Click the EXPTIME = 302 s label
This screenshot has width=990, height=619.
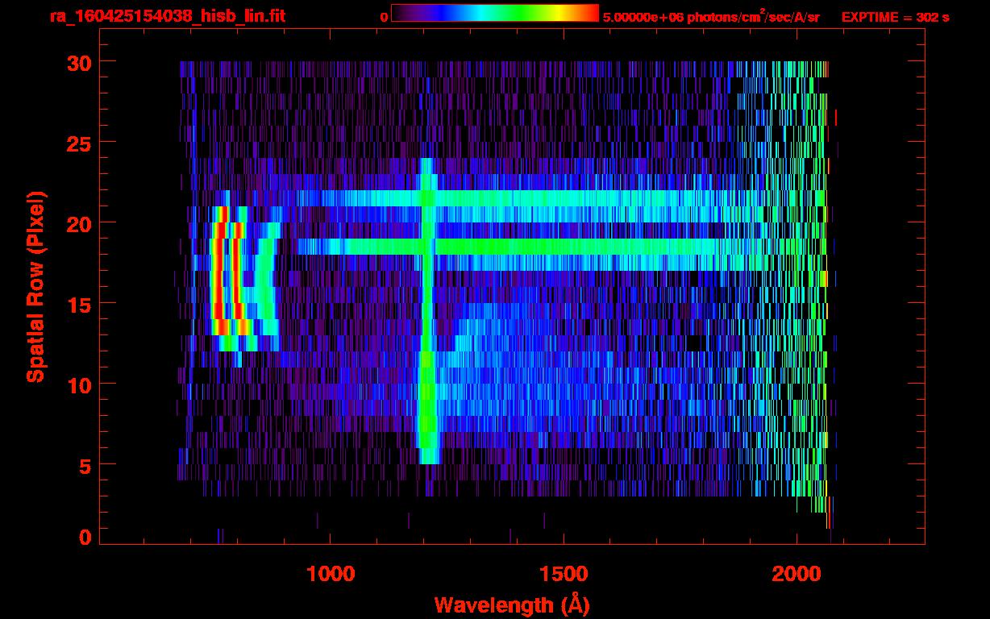[895, 17]
